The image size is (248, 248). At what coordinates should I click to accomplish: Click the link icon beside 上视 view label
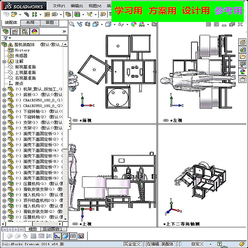pyautogui.click(x=75, y=224)
